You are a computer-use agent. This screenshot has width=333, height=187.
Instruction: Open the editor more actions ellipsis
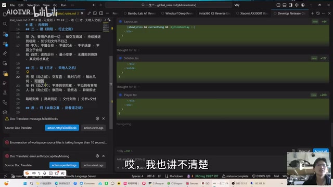(x=107, y=14)
